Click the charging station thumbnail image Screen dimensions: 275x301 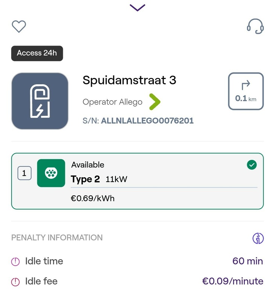point(40,101)
